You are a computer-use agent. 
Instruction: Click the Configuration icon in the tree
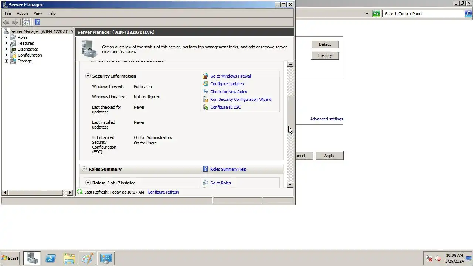pyautogui.click(x=13, y=55)
